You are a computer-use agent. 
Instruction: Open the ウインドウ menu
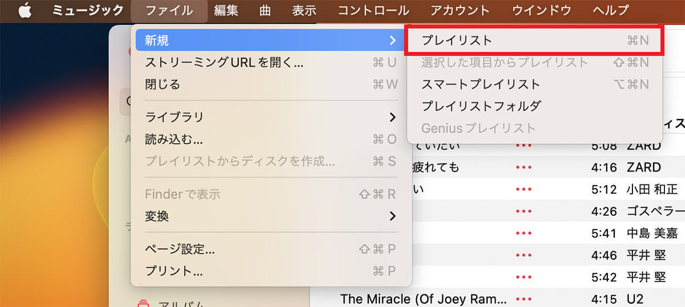click(541, 10)
